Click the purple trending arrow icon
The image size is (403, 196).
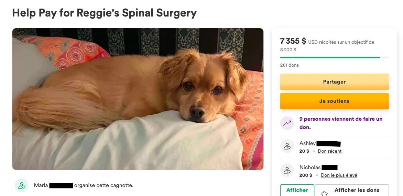[287, 123]
